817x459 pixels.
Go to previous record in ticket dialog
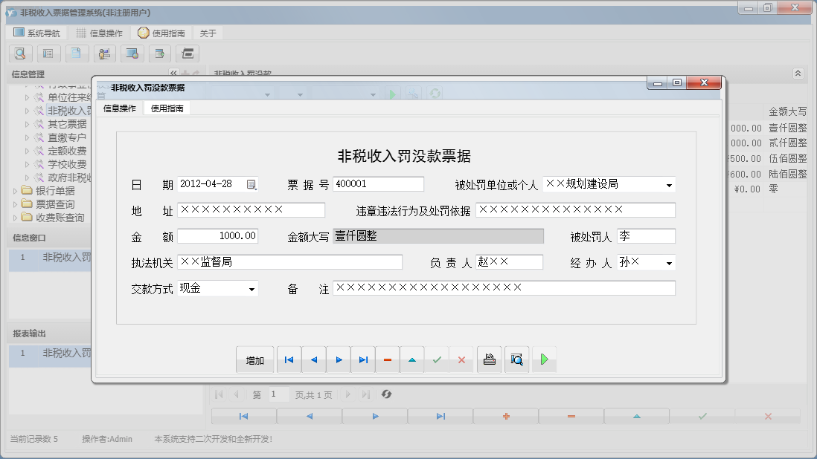click(x=314, y=360)
